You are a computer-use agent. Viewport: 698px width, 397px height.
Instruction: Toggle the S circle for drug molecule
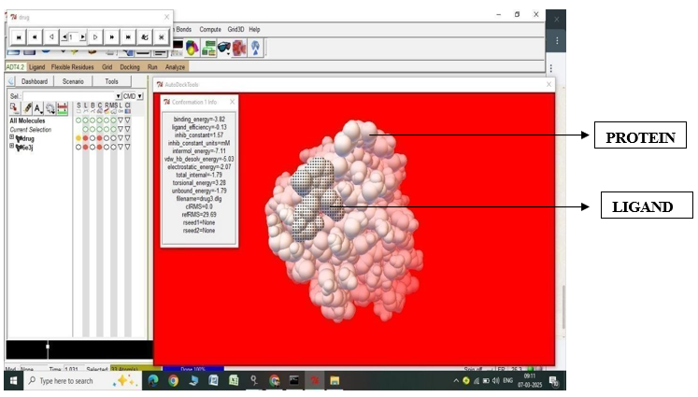click(79, 137)
